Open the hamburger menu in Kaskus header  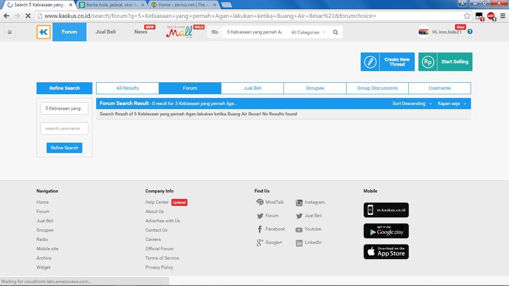click(10, 32)
